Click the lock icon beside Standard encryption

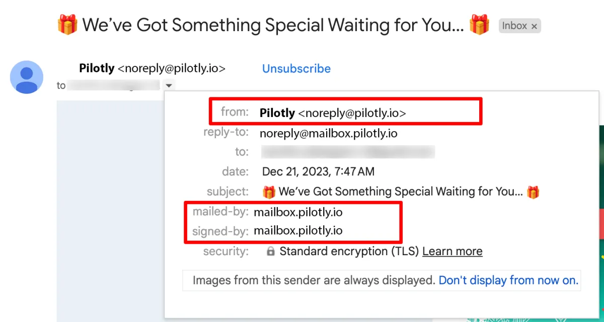270,252
